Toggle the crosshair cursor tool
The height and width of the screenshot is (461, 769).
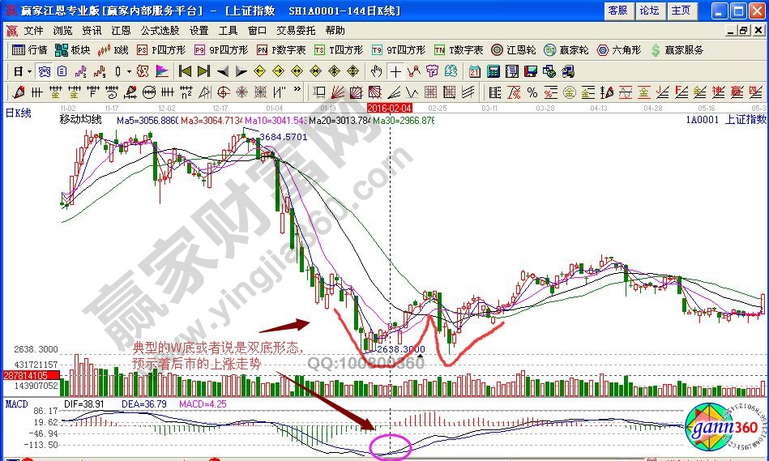tap(395, 71)
